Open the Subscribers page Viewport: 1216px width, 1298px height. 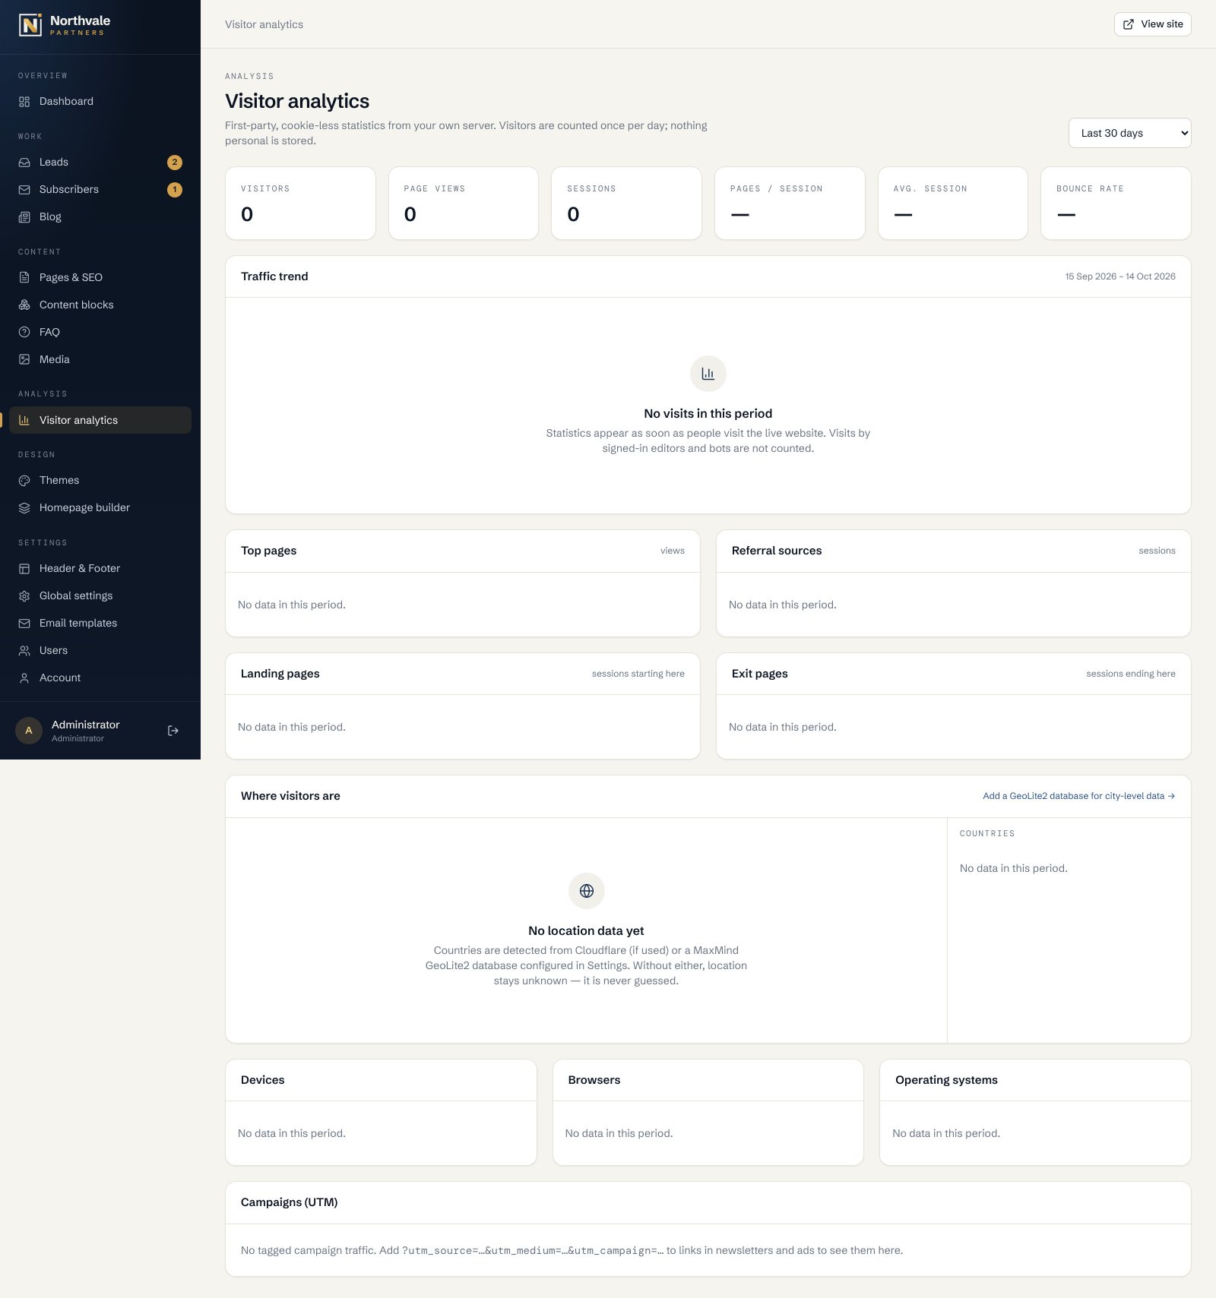click(100, 190)
